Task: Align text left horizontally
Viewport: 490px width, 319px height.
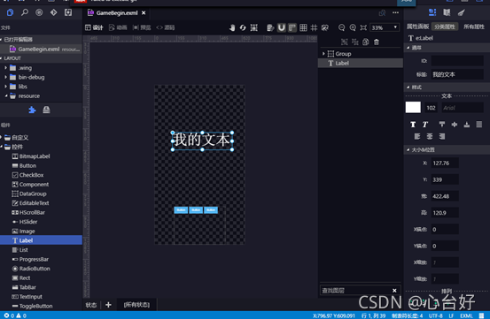Action: click(417, 136)
